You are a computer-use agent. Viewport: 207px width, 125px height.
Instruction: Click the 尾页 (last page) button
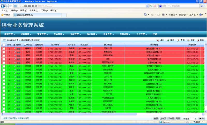point(178,118)
